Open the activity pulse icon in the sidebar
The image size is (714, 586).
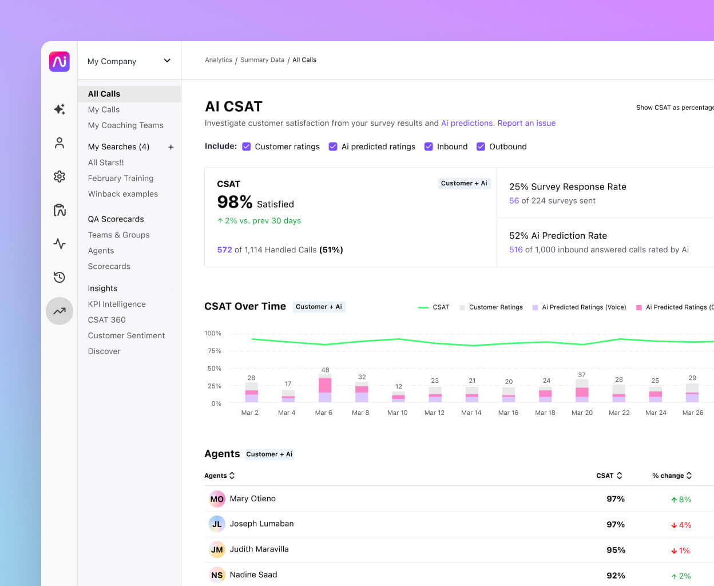coord(59,243)
